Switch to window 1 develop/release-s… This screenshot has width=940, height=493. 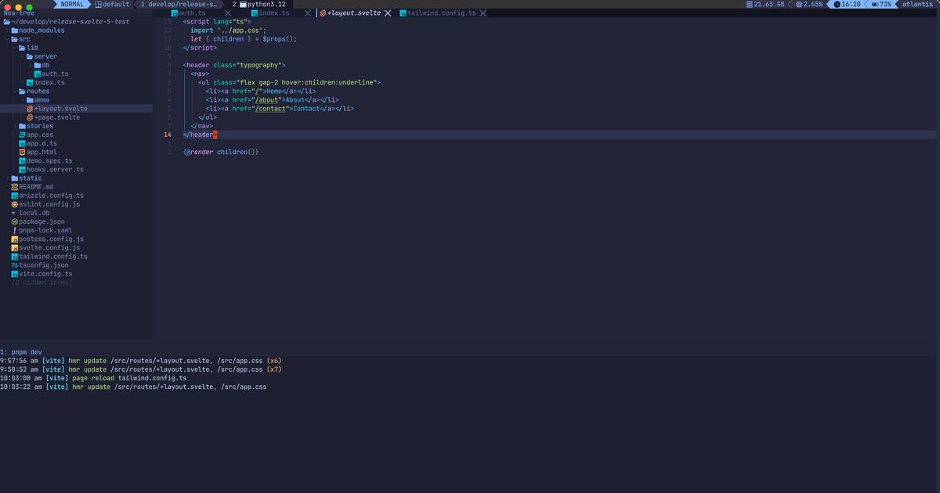click(179, 4)
